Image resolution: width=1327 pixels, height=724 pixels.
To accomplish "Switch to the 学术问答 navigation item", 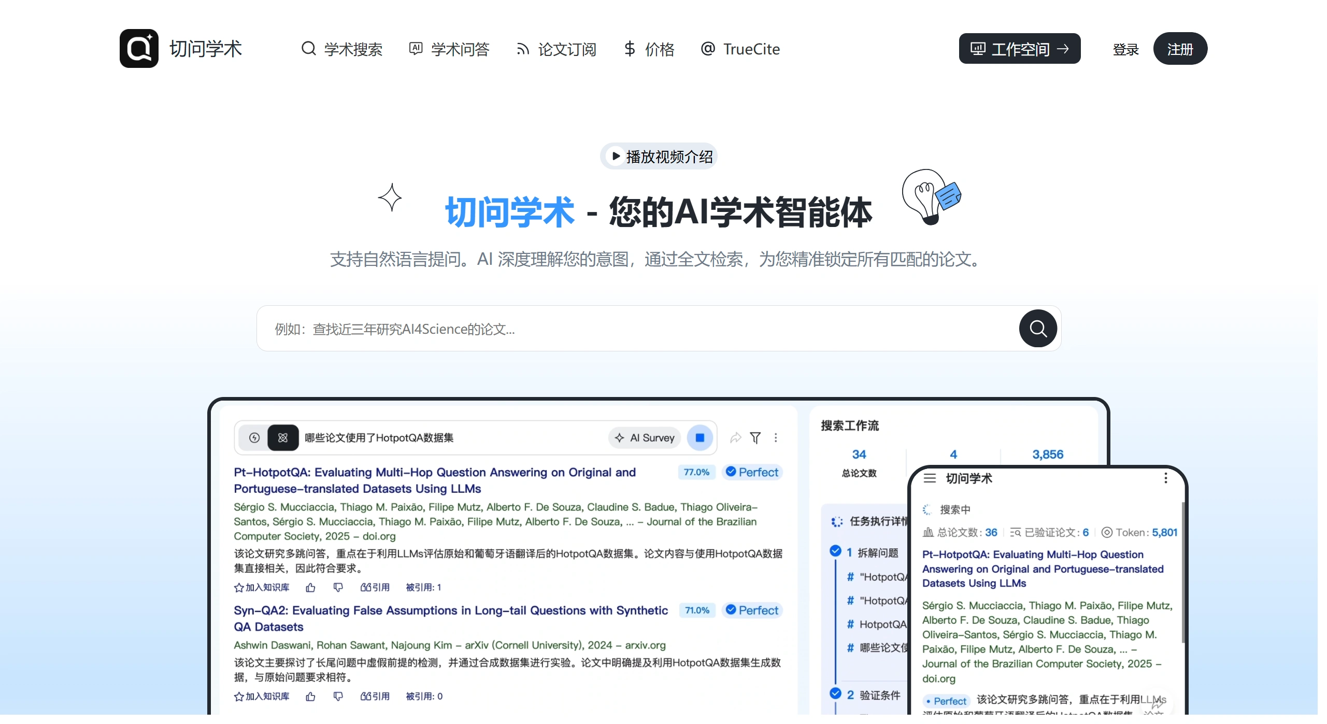I will (x=449, y=48).
